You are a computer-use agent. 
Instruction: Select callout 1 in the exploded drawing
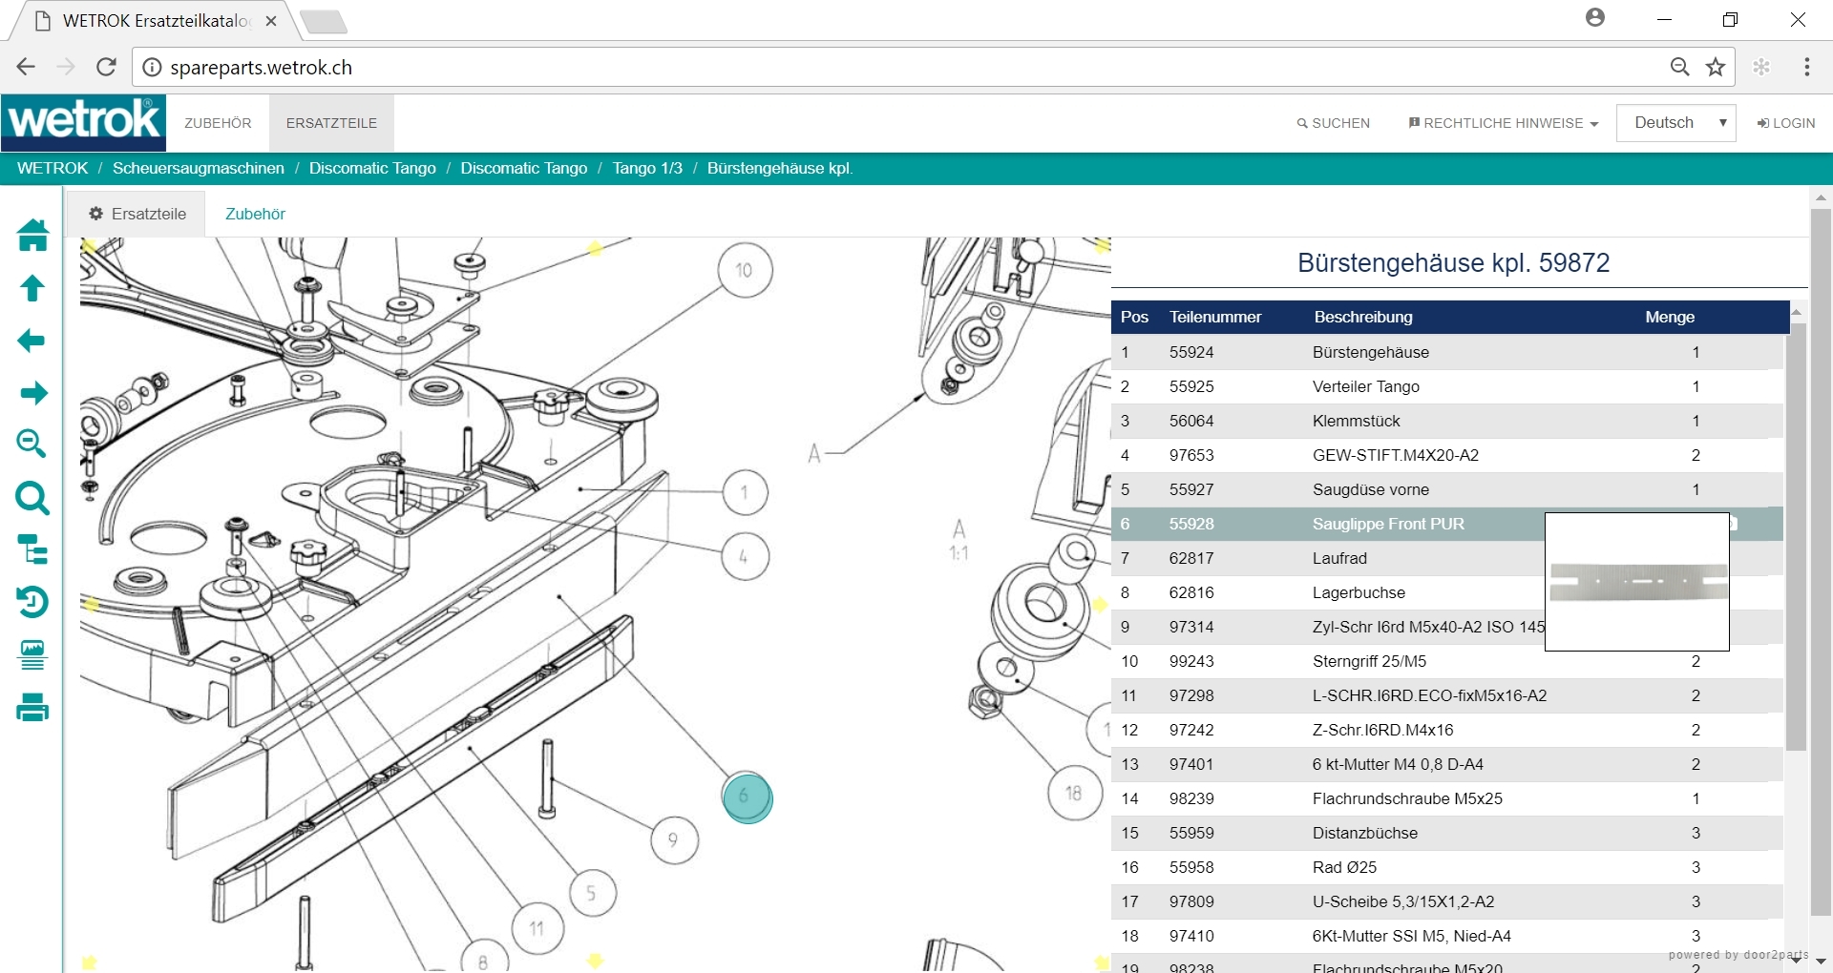coord(745,494)
